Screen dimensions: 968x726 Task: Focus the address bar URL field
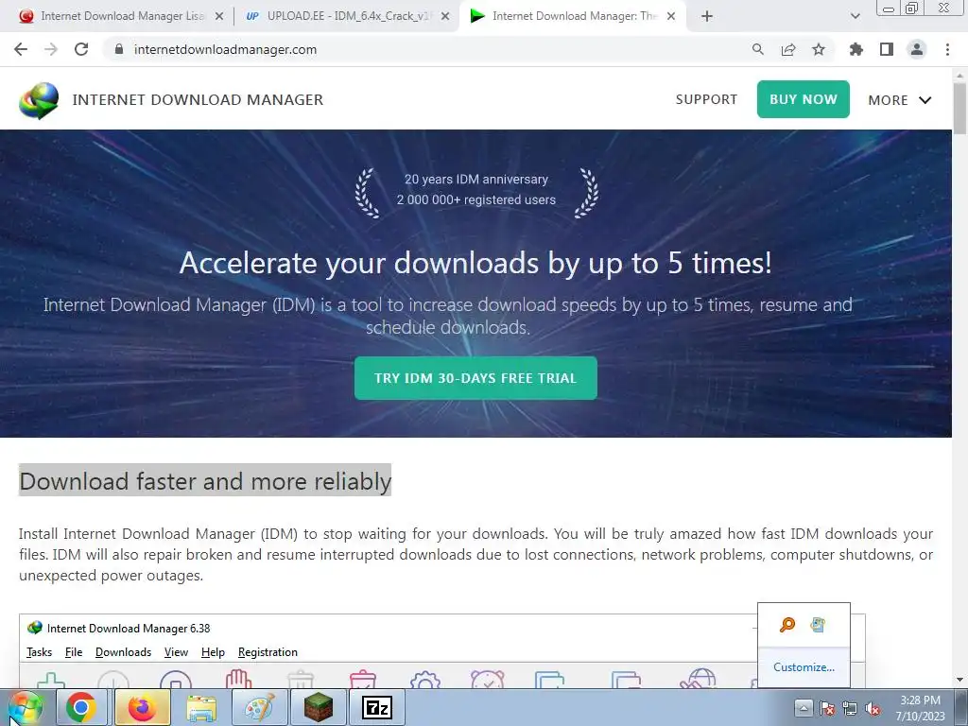[x=432, y=49]
